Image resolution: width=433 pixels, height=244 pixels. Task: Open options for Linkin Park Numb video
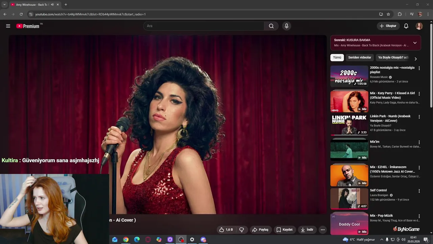click(x=419, y=117)
